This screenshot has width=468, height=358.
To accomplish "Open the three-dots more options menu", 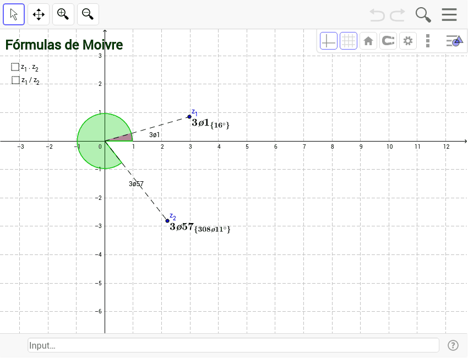I will point(428,41).
